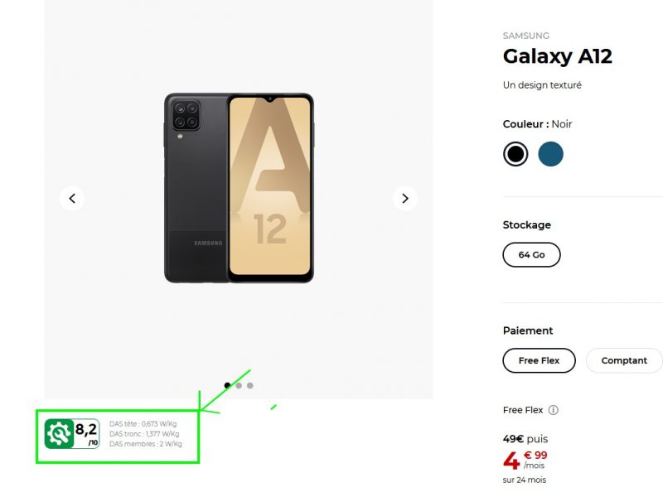663x492 pixels.
Task: Go to the next product image
Action: [404, 198]
